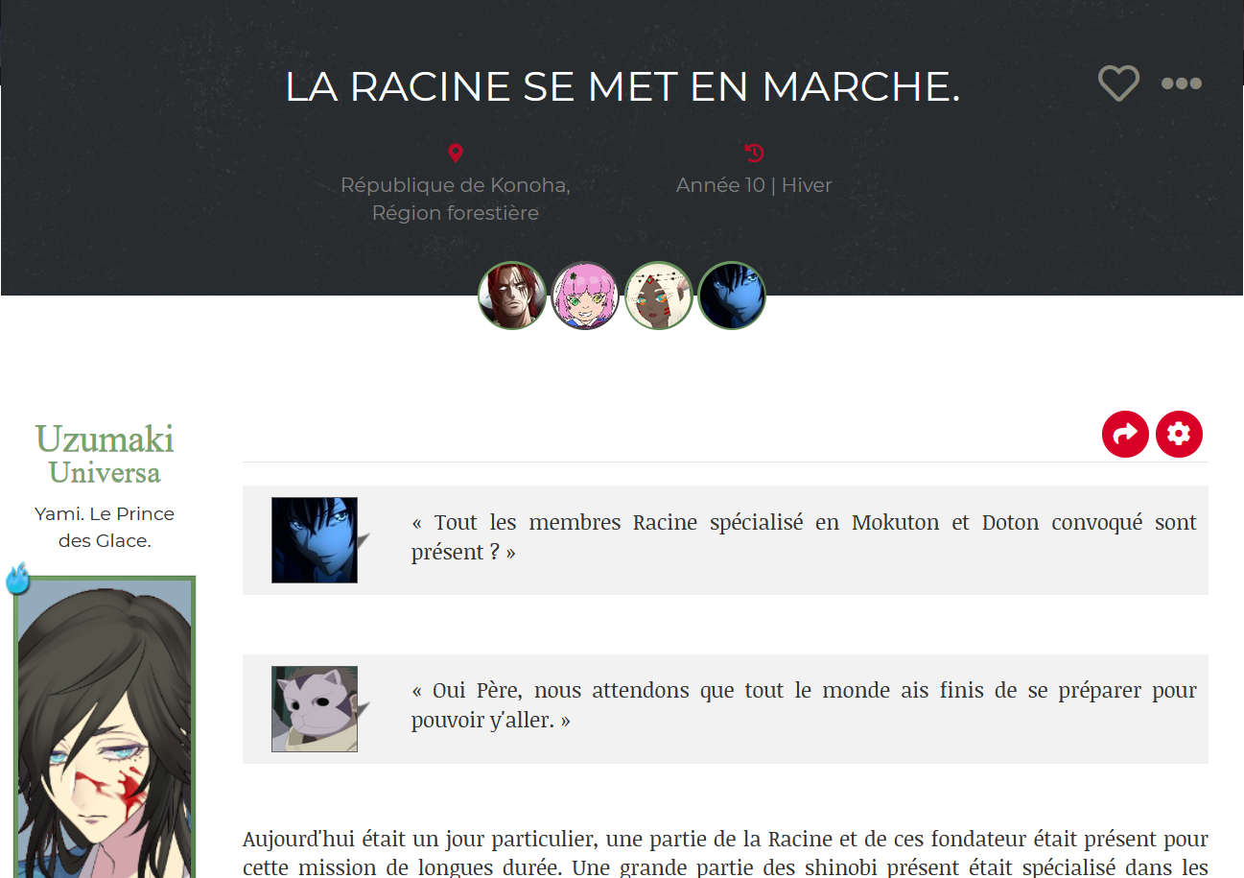Click the cat mask avatar in second dialogue
Image resolution: width=1244 pixels, height=878 pixels.
click(x=315, y=709)
